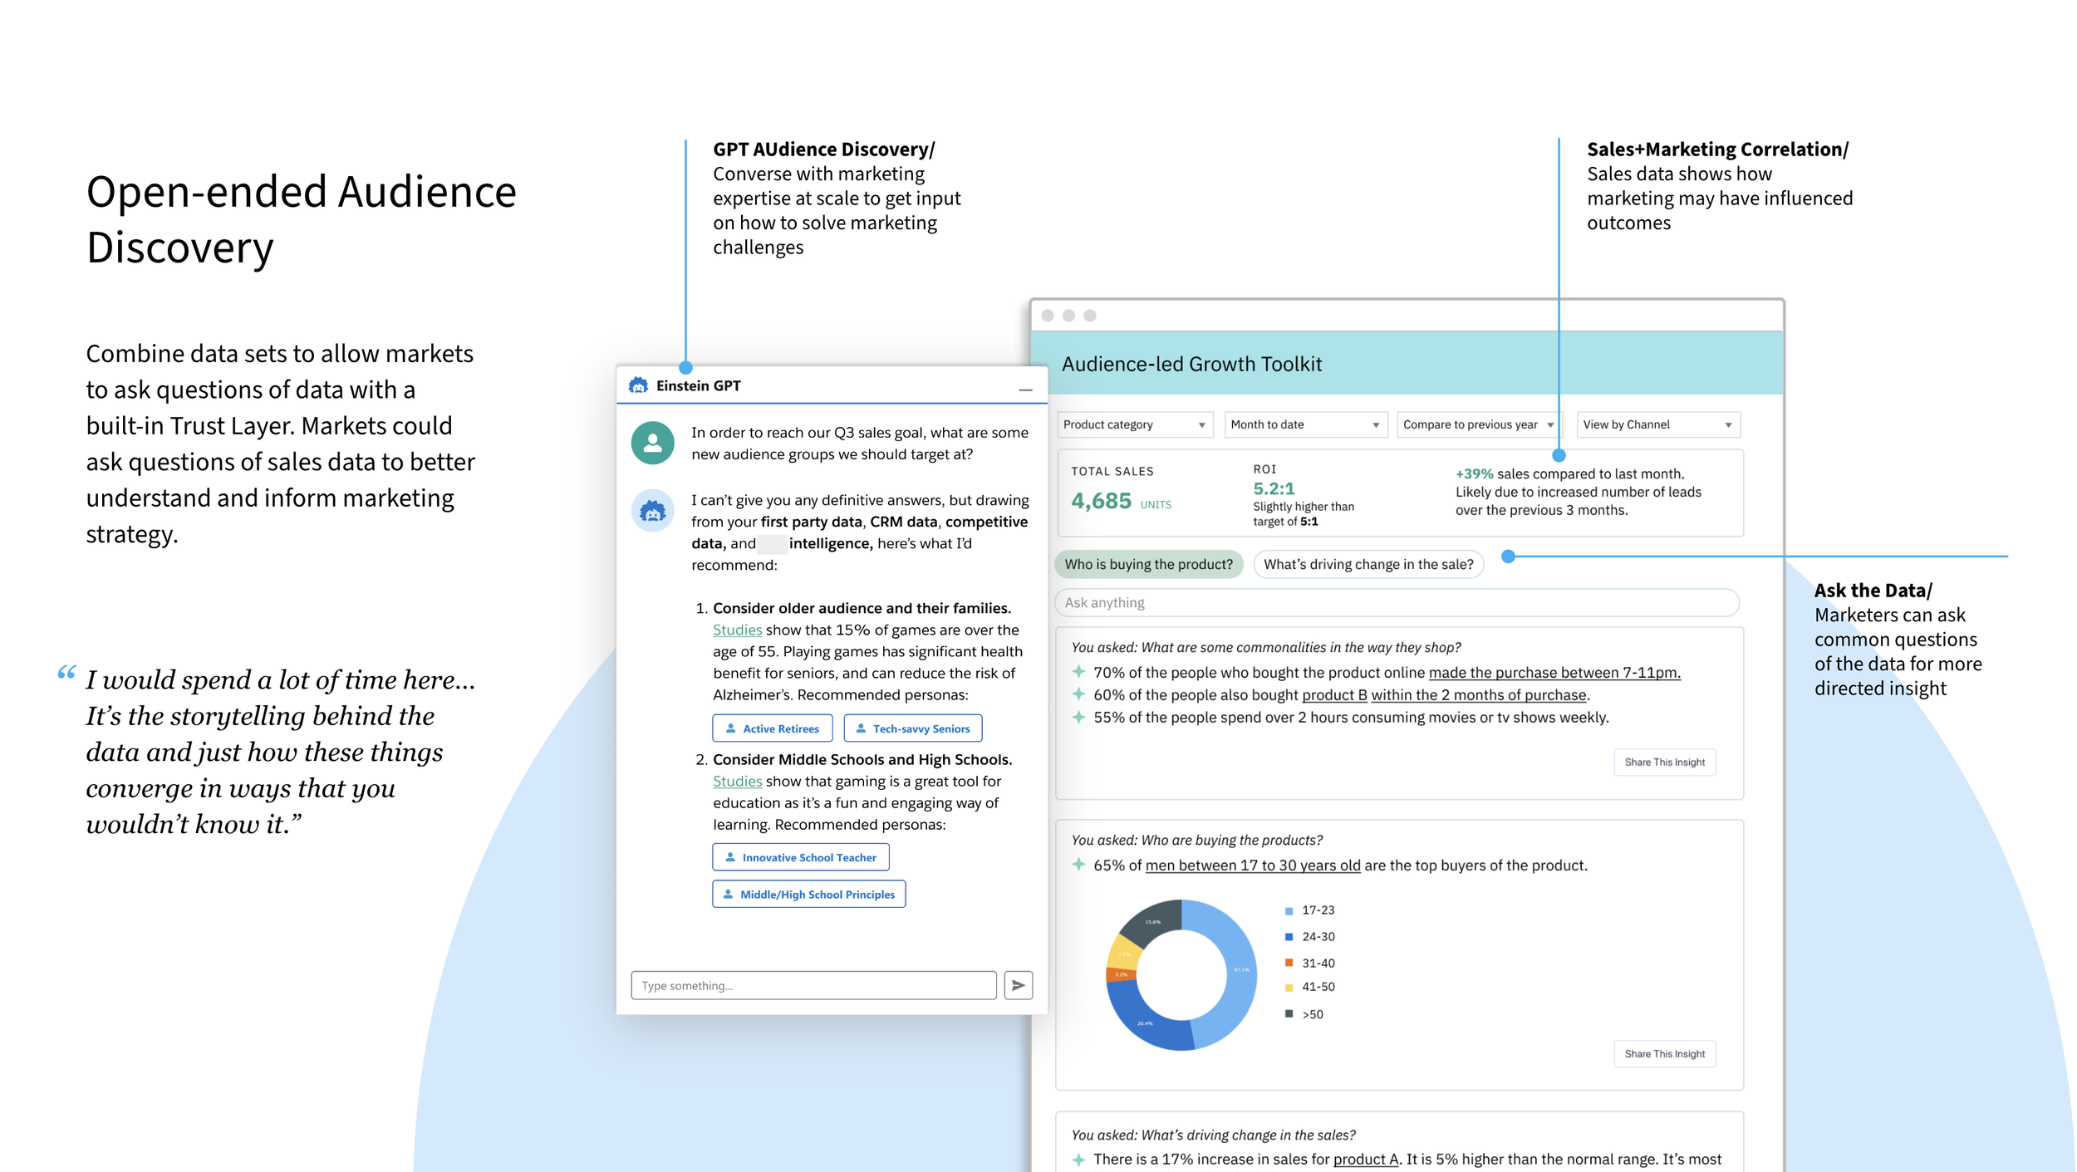Image resolution: width=2077 pixels, height=1172 pixels.
Task: Click the Ask anything input field
Action: pyautogui.click(x=1396, y=602)
